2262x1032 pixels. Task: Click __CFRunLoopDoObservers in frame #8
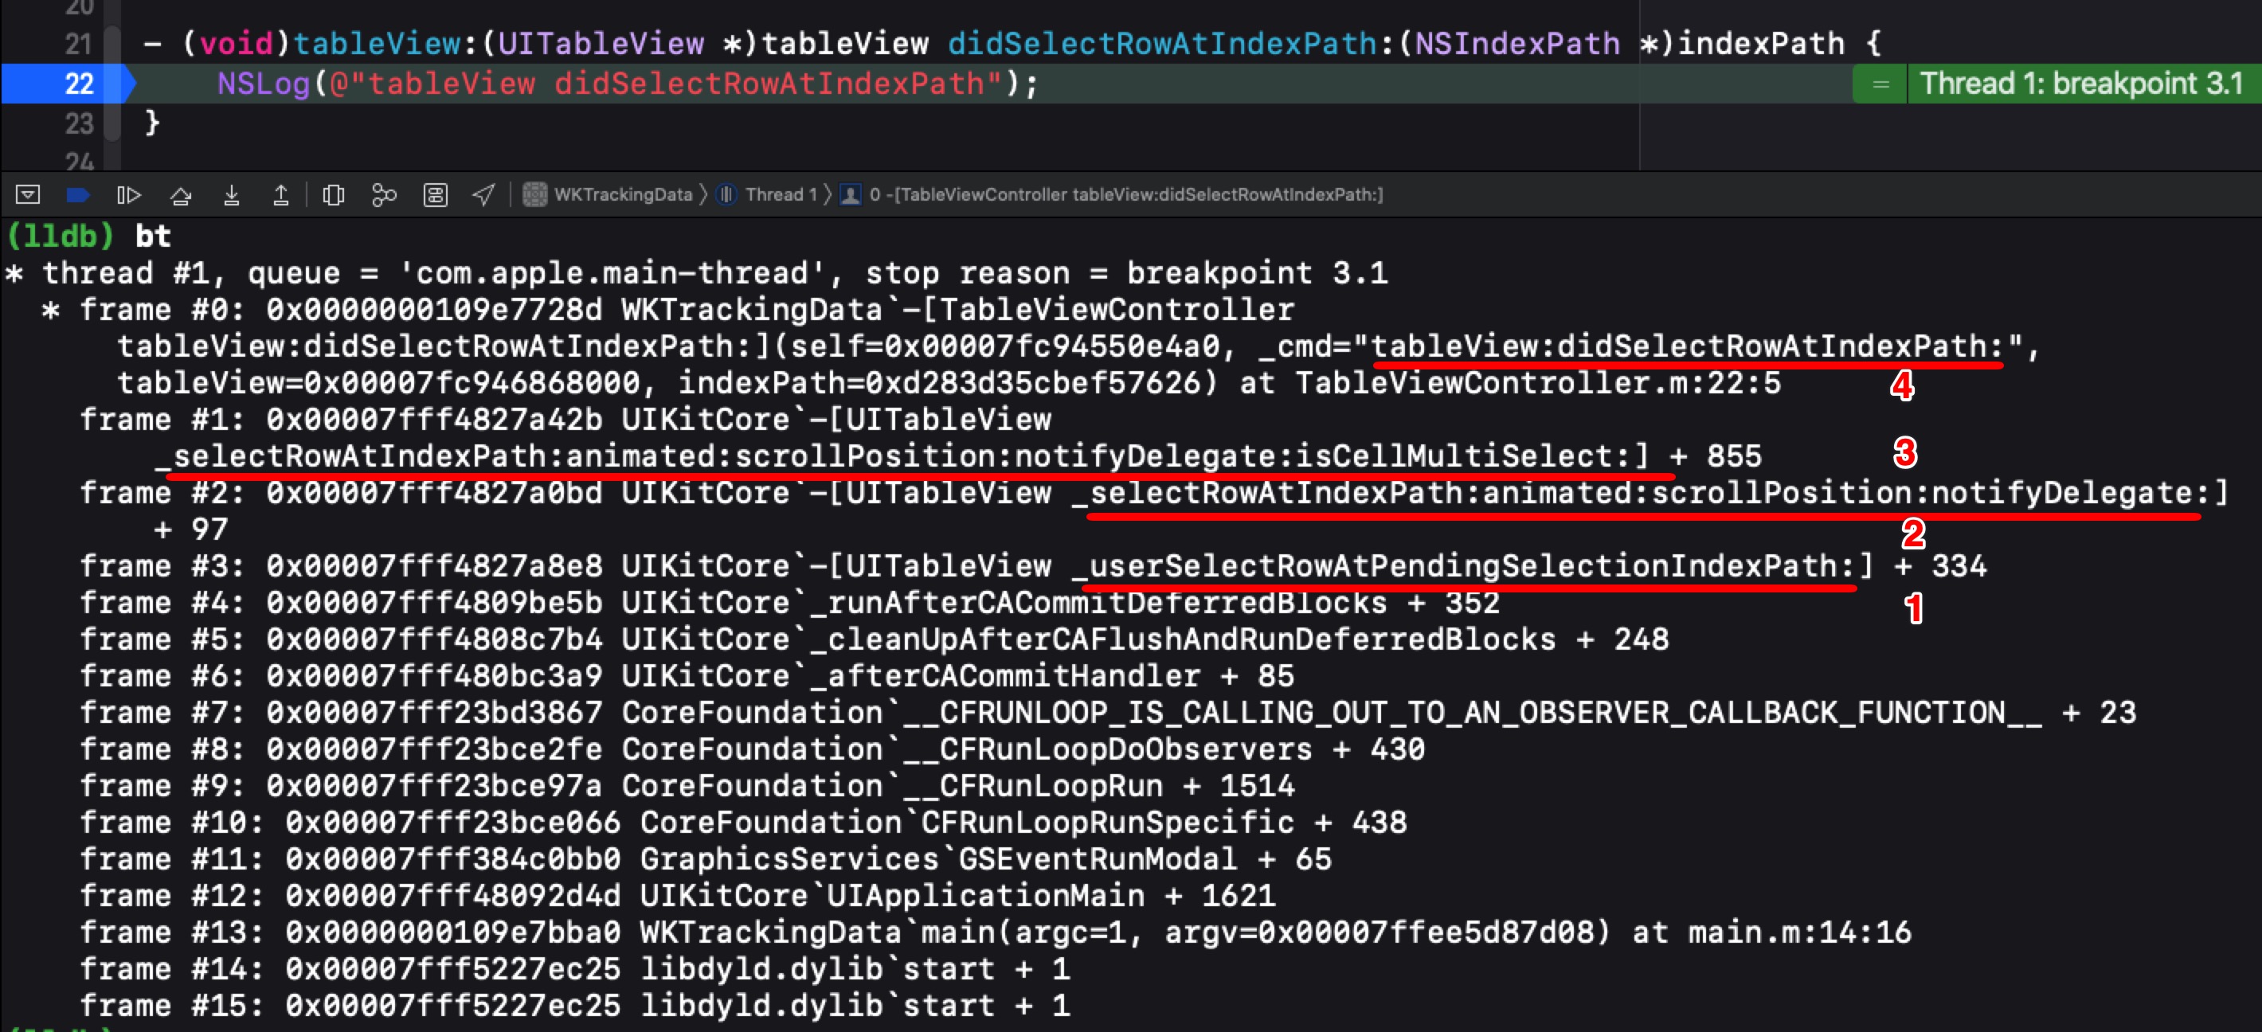[1107, 749]
